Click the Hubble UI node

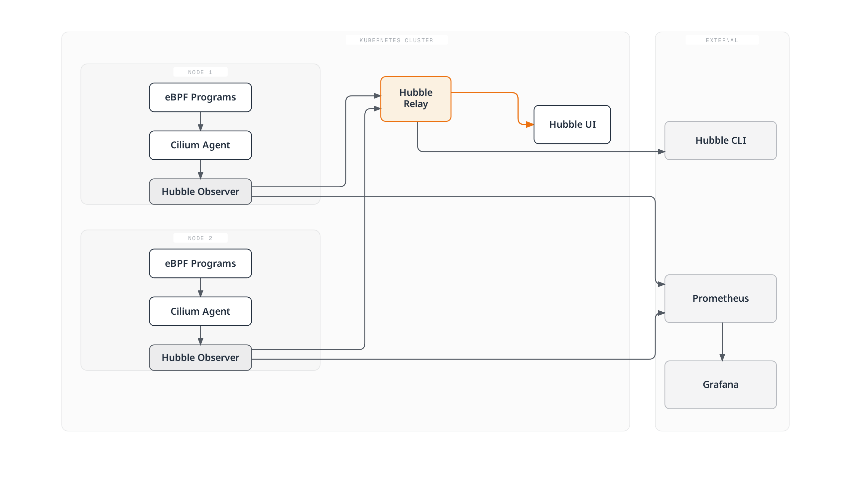click(x=572, y=124)
